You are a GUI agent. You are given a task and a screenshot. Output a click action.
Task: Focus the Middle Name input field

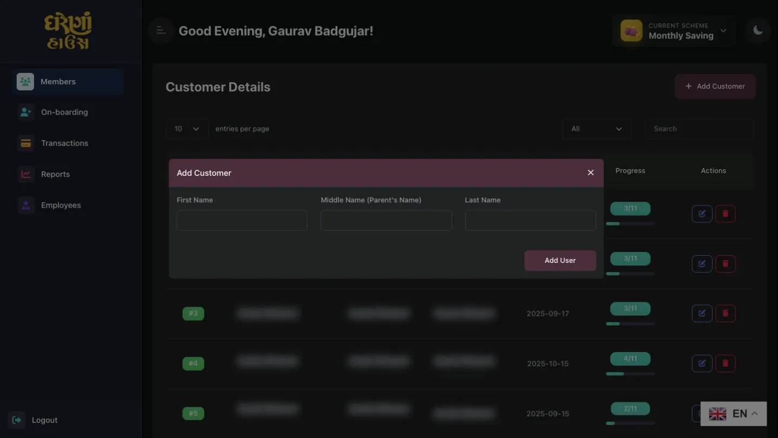pyautogui.click(x=386, y=221)
